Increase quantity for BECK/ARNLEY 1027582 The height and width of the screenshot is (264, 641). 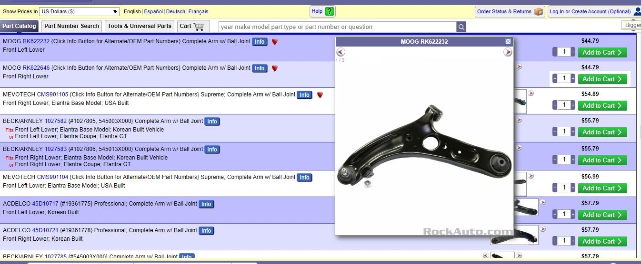click(573, 132)
